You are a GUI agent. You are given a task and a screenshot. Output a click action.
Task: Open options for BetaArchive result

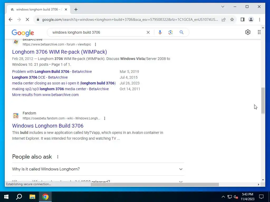95,44
